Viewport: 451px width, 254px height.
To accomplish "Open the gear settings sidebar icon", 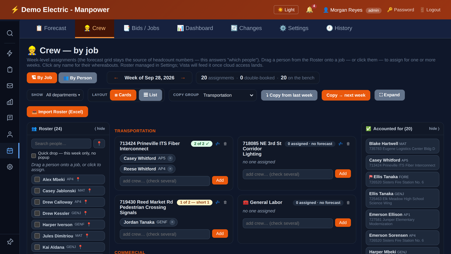I will point(10,167).
